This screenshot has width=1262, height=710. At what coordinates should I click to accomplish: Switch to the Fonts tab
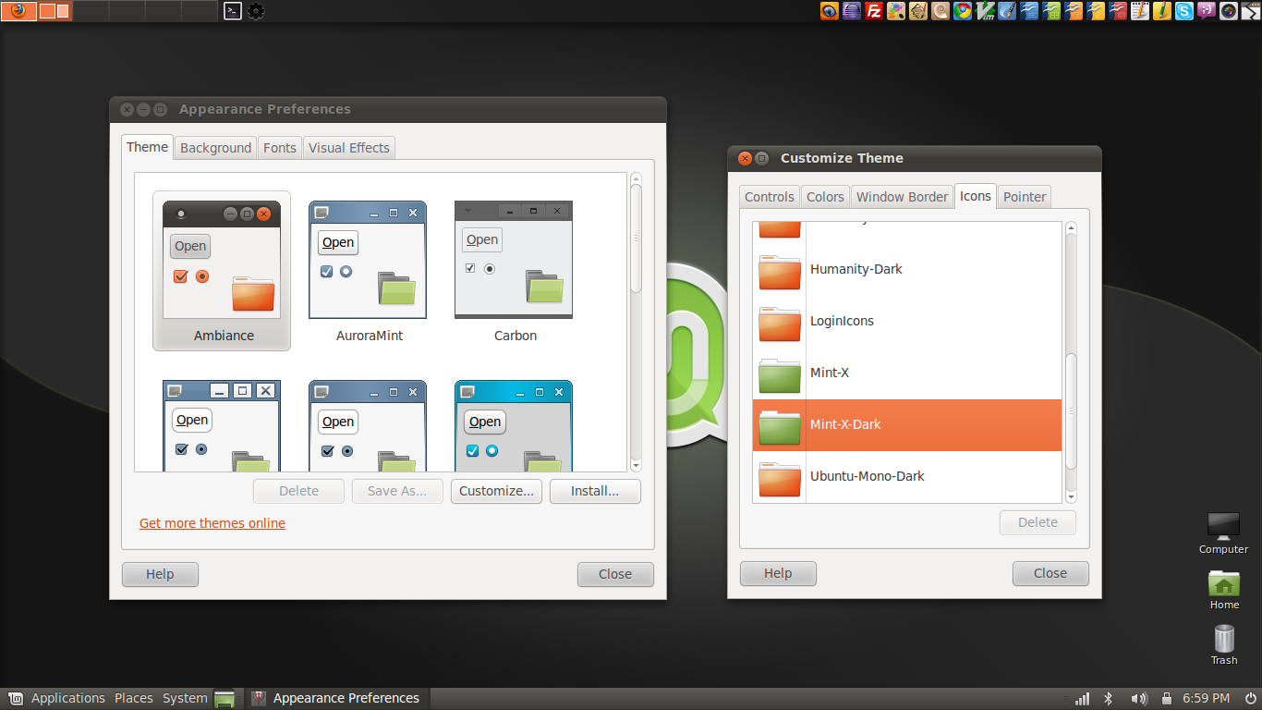[x=280, y=148]
